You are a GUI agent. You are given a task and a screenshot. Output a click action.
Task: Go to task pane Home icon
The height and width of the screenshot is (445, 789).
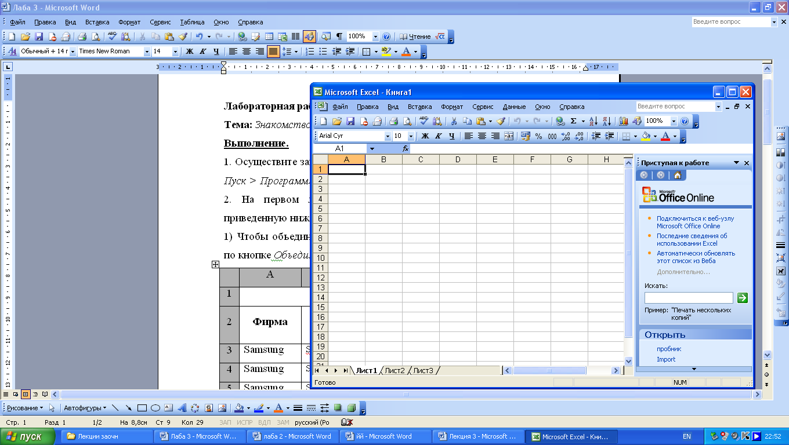(x=676, y=175)
